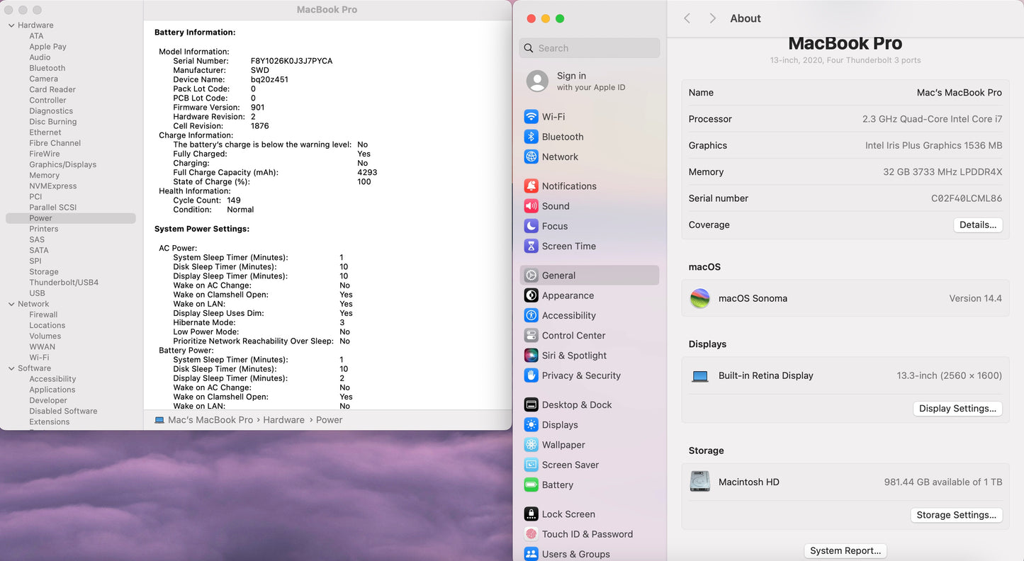
Task: Collapse the Software tree section
Action: 11,368
